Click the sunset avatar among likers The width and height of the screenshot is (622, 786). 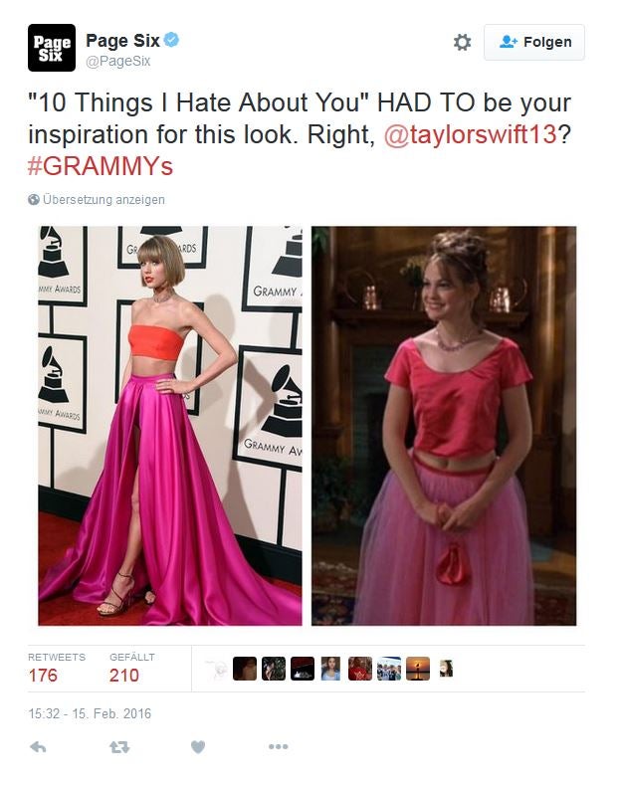[418, 669]
